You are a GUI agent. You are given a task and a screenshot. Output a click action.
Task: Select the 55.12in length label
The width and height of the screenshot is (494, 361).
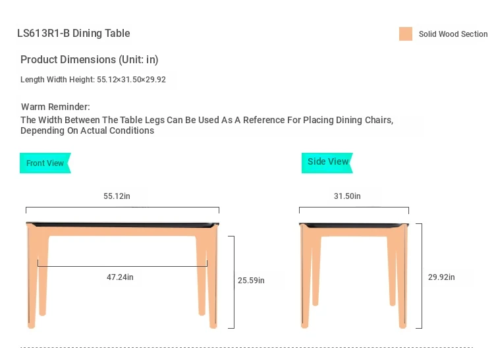click(117, 196)
